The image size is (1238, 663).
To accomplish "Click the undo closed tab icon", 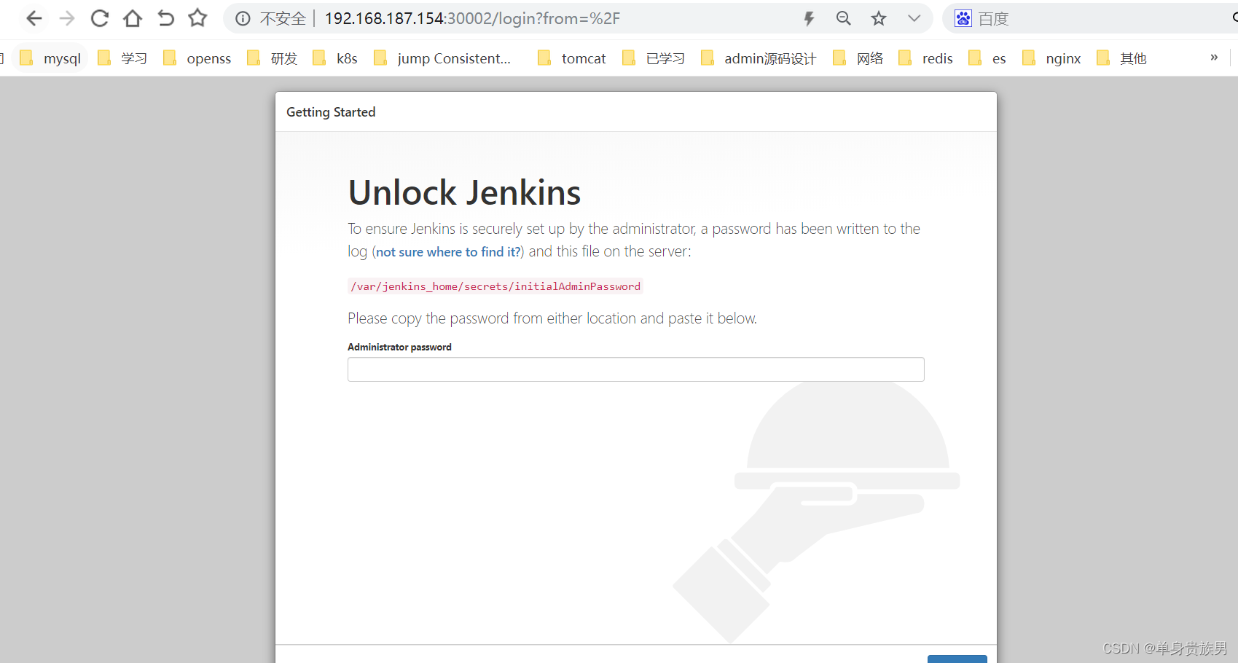I will point(165,18).
